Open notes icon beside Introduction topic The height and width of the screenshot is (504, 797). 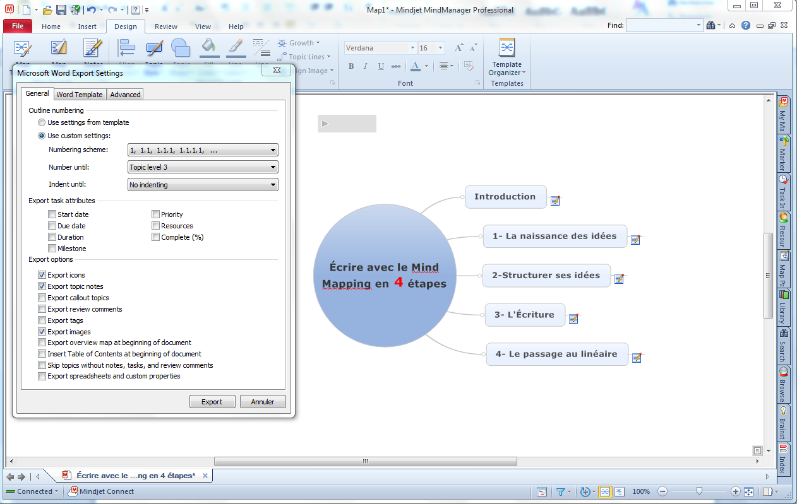tap(555, 201)
